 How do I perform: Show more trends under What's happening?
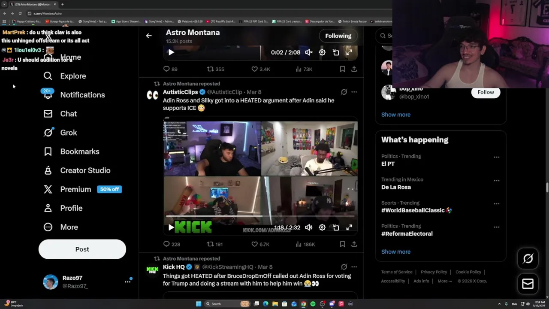[x=396, y=252]
